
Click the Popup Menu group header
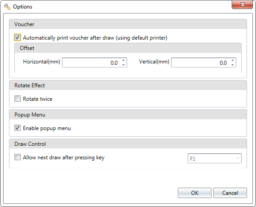click(x=128, y=115)
